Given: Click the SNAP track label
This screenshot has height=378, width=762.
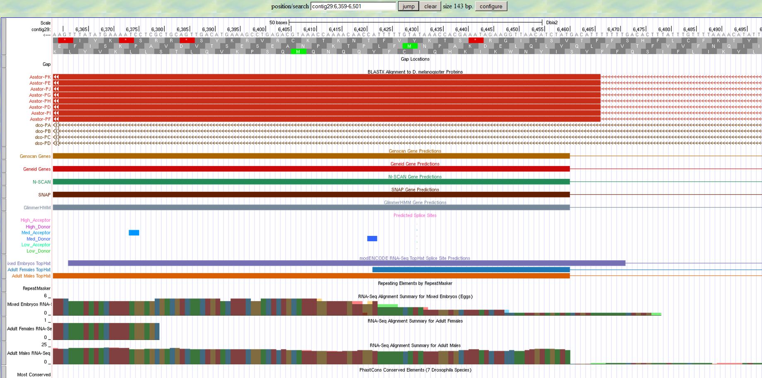Looking at the screenshot, I should [x=44, y=195].
